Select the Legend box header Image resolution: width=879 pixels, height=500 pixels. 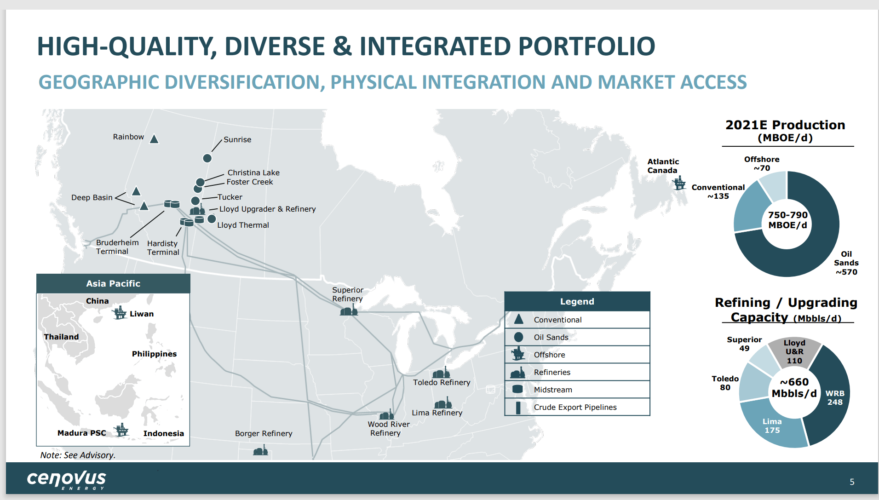pyautogui.click(x=577, y=302)
